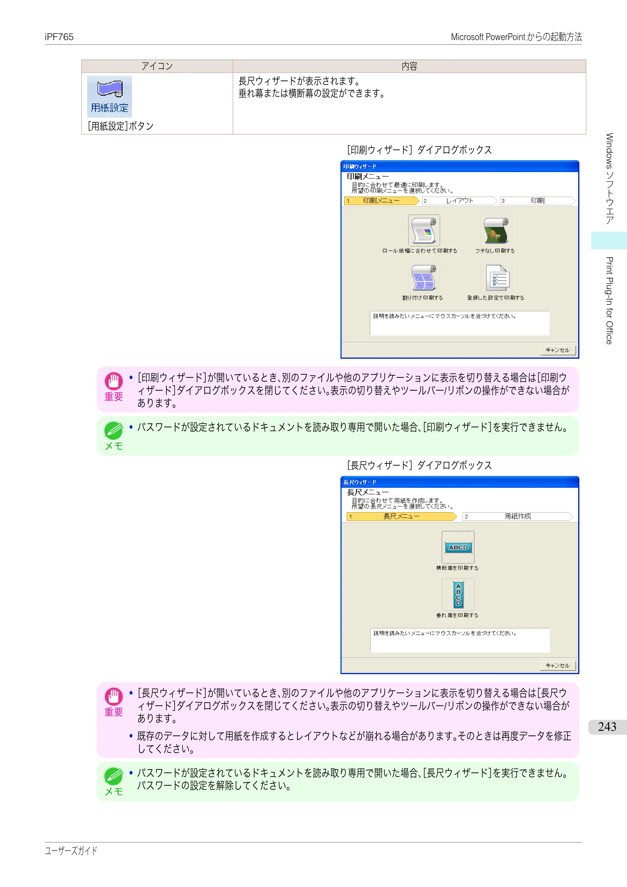Open step 2 用紙作成 tab
Viewport: 627px width, 887px height.
tap(518, 516)
